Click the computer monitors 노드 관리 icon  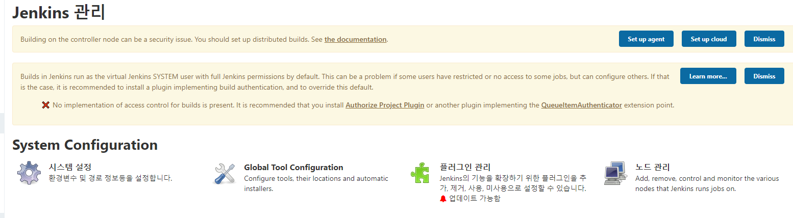pyautogui.click(x=615, y=173)
